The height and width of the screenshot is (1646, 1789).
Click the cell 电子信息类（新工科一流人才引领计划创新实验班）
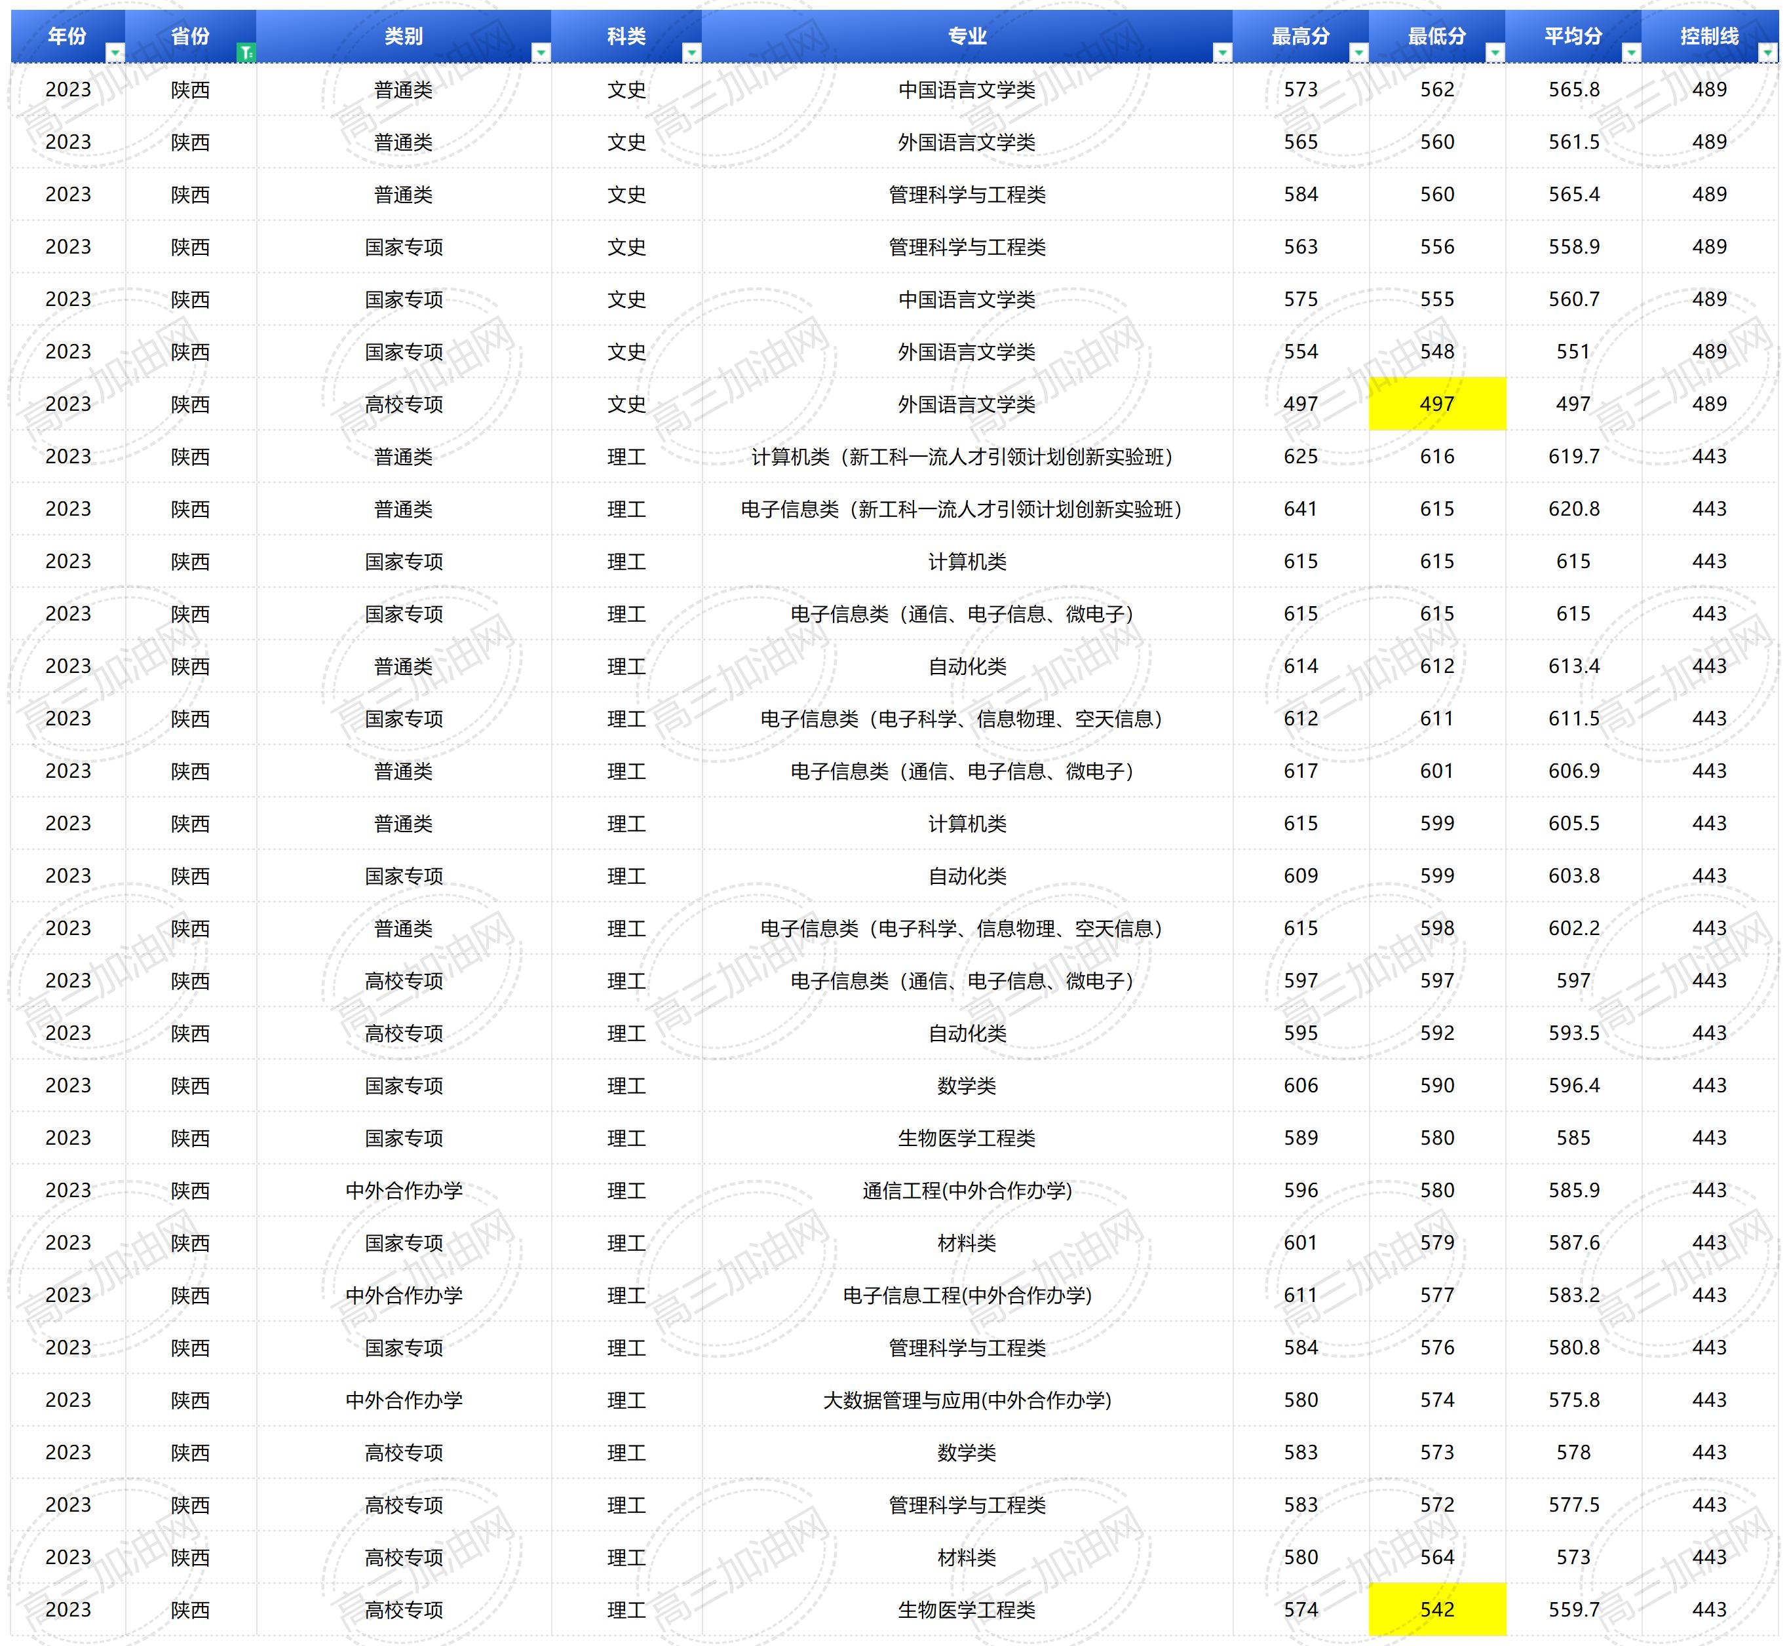(x=967, y=508)
